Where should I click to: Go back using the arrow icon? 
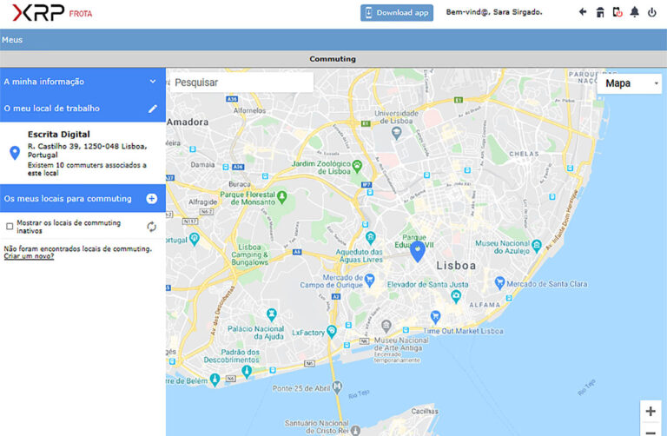coord(583,12)
